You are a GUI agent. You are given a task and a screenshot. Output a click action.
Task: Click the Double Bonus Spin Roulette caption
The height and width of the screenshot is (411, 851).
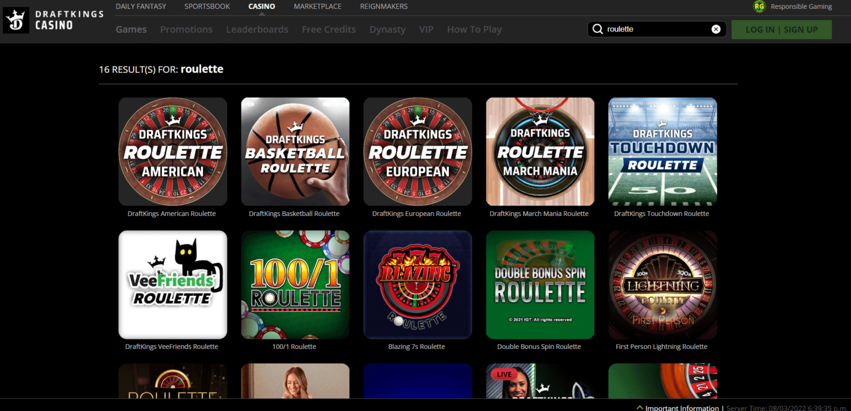(x=539, y=346)
